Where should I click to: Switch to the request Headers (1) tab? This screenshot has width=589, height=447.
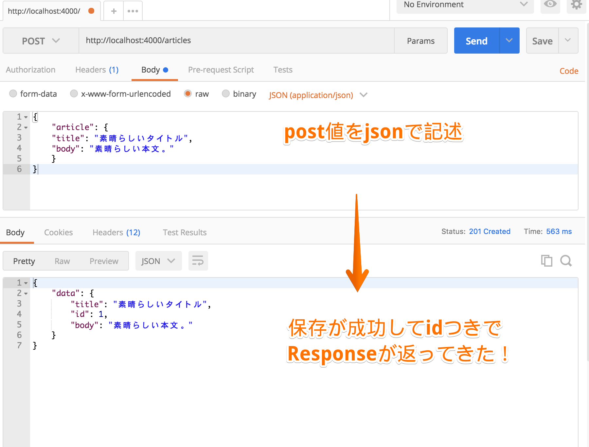tap(97, 70)
